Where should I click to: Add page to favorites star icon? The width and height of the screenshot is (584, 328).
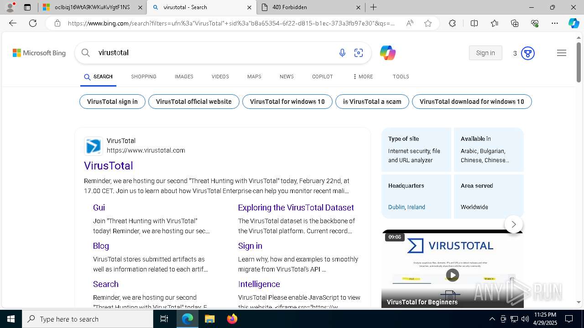tap(428, 23)
